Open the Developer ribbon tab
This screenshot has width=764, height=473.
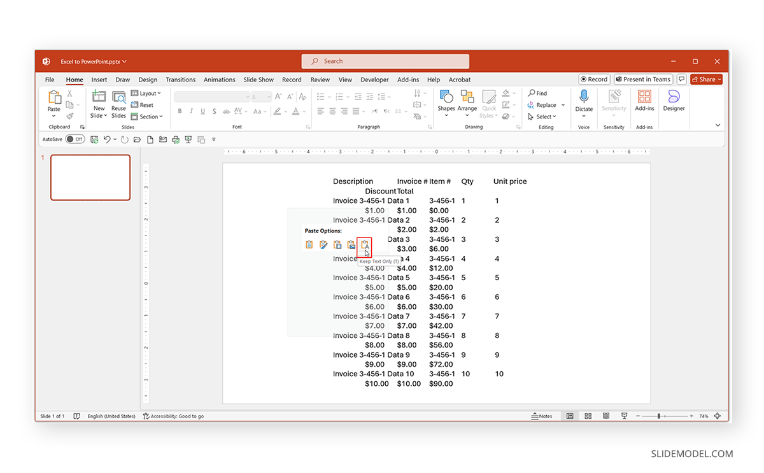374,80
